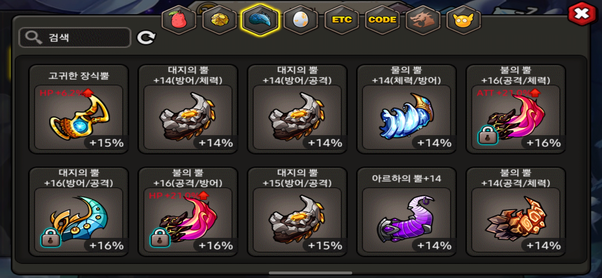The width and height of the screenshot is (602, 278).
Task: Select the gold nugget category tab
Action: (219, 20)
